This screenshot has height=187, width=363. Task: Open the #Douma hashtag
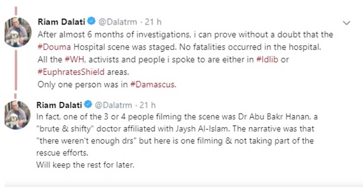click(x=51, y=48)
